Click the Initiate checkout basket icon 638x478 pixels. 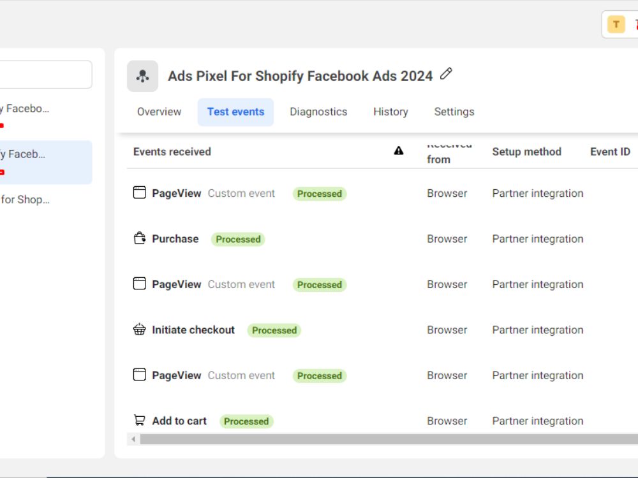tap(140, 330)
